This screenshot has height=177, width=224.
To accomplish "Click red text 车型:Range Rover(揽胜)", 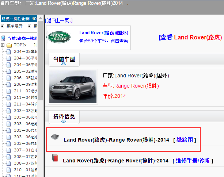I will tap(130, 86).
